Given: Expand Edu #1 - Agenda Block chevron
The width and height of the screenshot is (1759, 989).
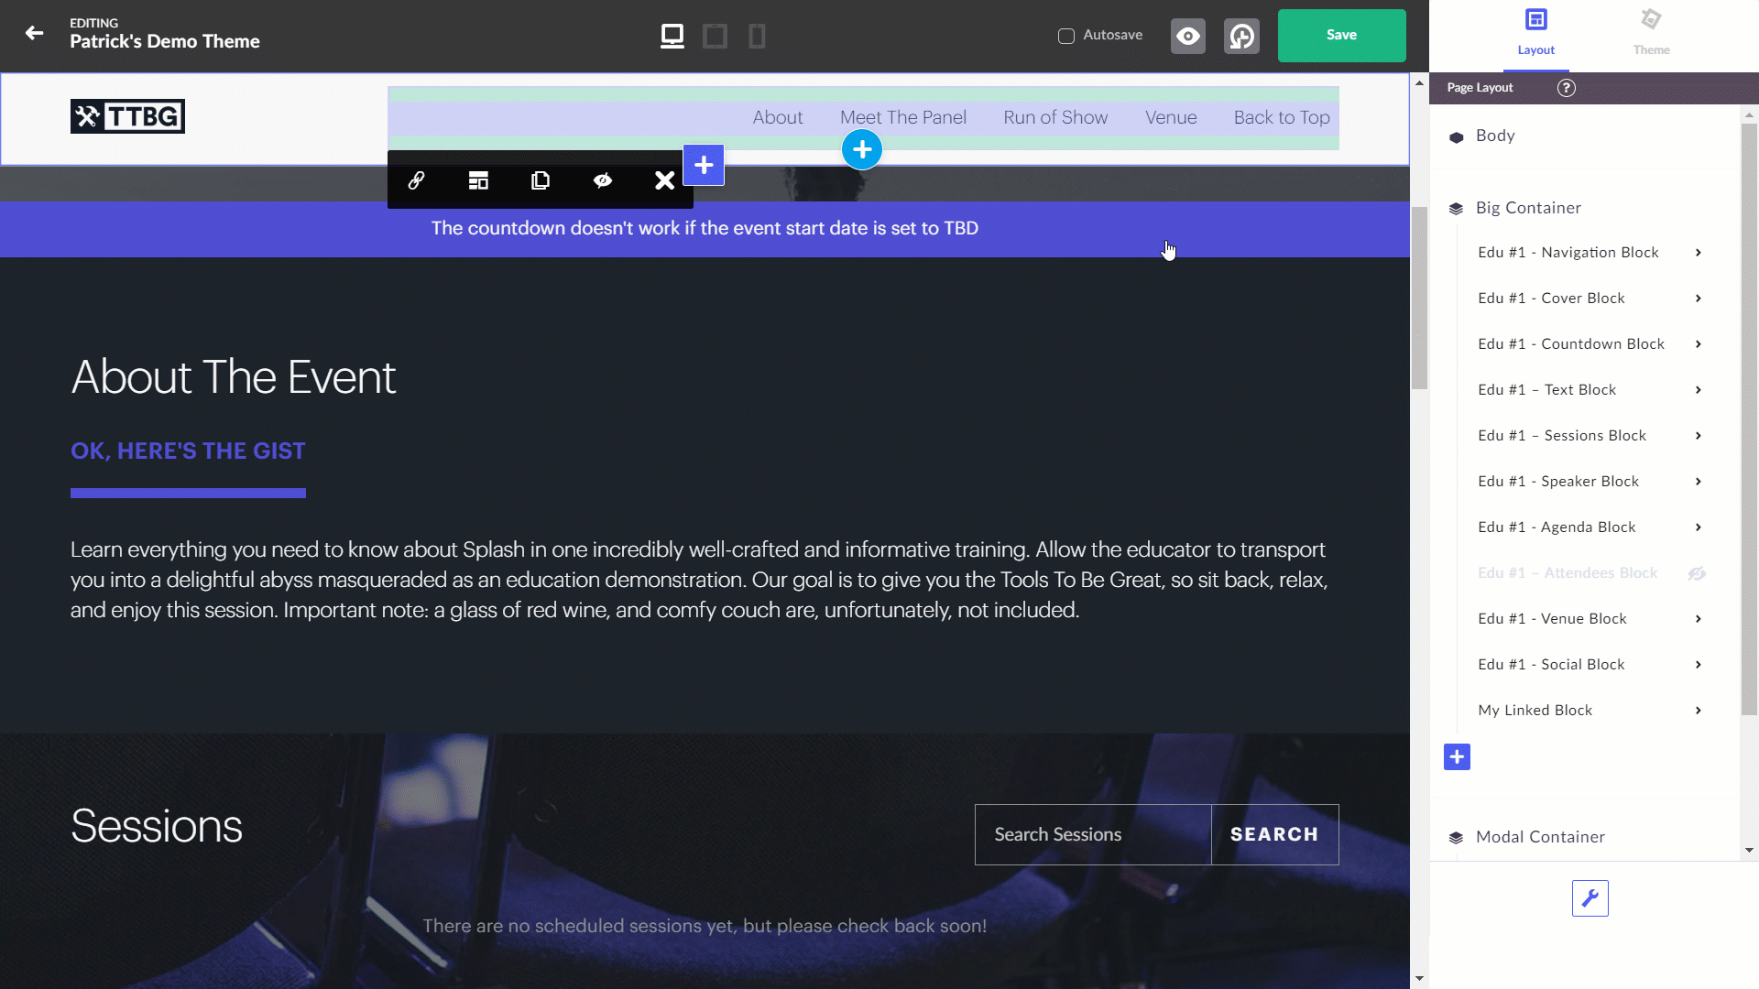Looking at the screenshot, I should pos(1699,527).
